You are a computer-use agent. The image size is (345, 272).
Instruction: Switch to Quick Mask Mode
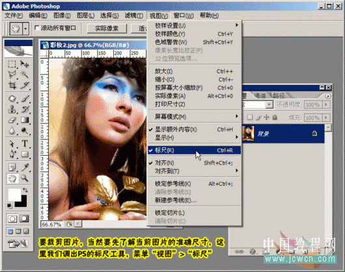click(x=24, y=219)
